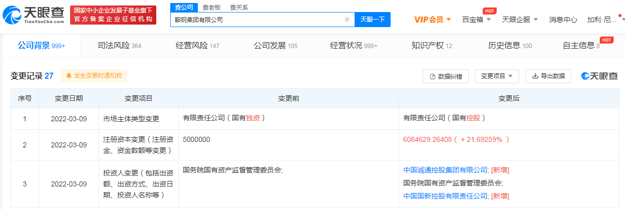
Task: Switch to 公司发展 tab
Action: [x=275, y=46]
